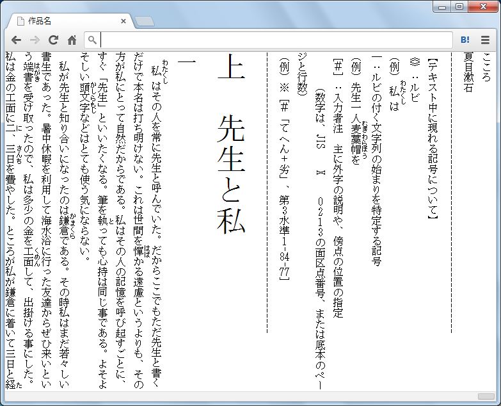Click the horizontal scrollbar thumb at the bottom
This screenshot has height=406, width=501.
coord(486,396)
